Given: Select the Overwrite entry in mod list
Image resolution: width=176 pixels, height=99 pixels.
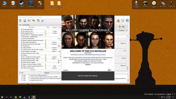Looking at the screenshot, I should pyautogui.click(x=32, y=70).
